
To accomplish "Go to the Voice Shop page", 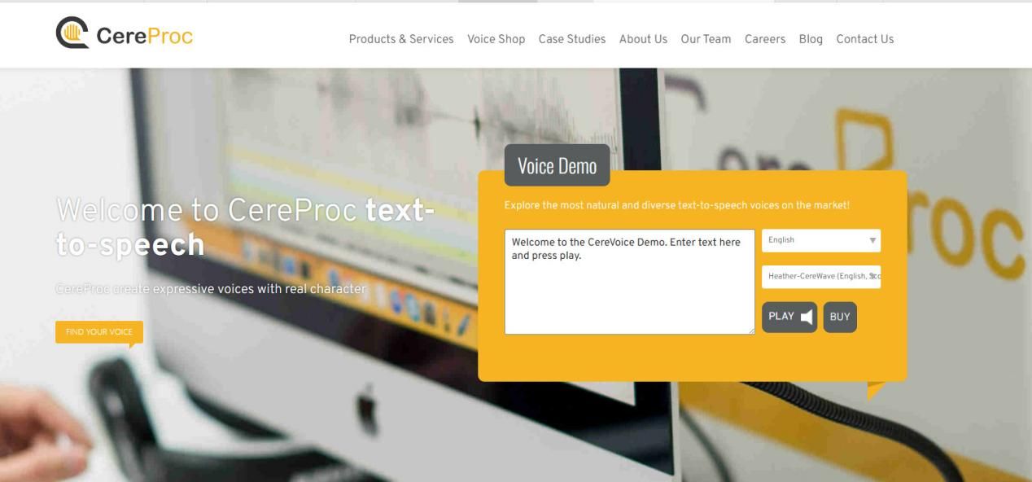I will [x=496, y=39].
